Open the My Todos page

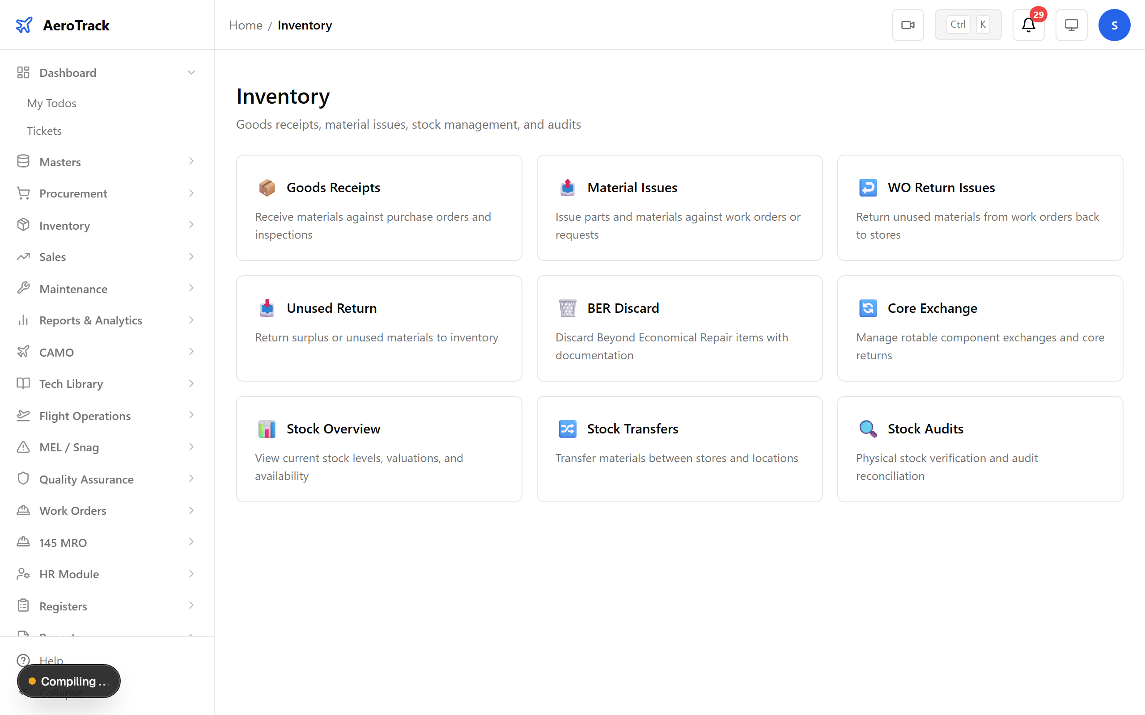(x=51, y=103)
